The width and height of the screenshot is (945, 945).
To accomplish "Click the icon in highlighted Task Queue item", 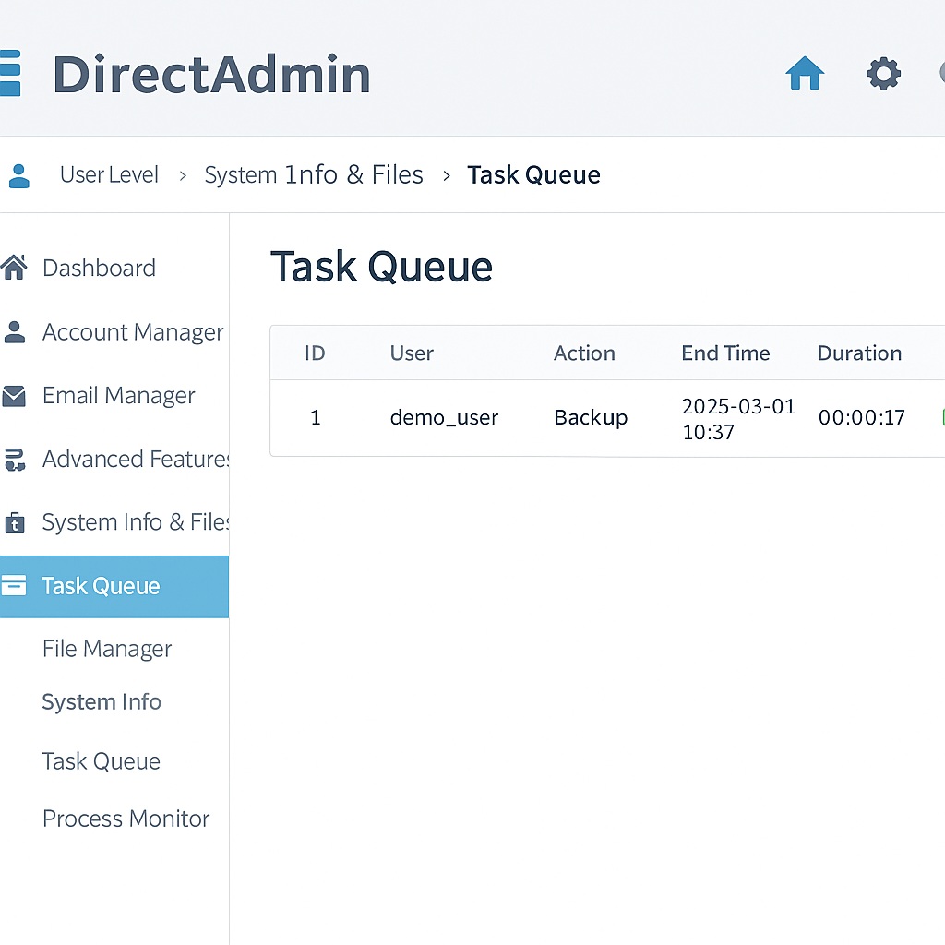I will (14, 586).
